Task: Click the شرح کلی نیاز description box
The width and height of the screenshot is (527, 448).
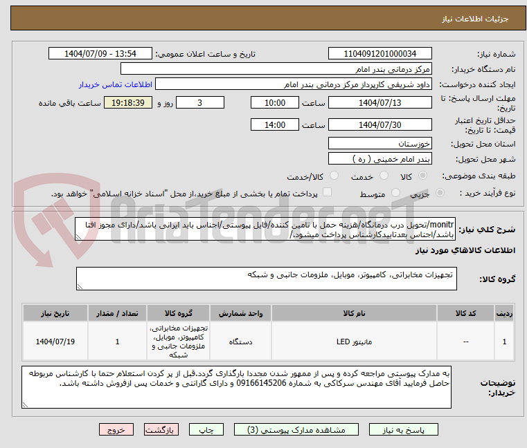Action: pyautogui.click(x=265, y=229)
